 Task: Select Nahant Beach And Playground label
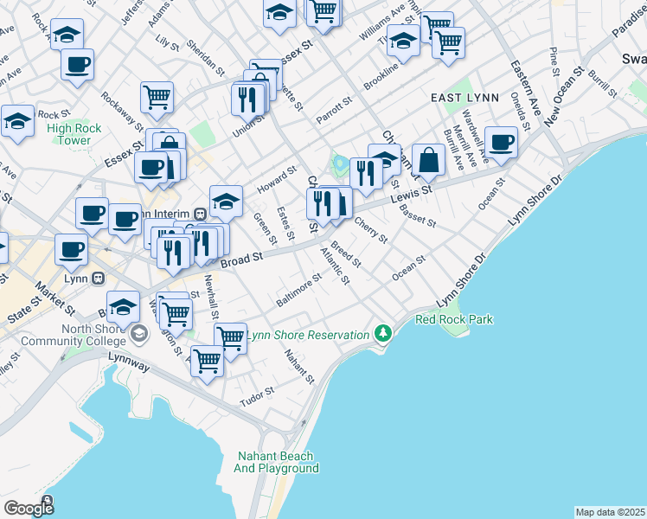pos(276,462)
